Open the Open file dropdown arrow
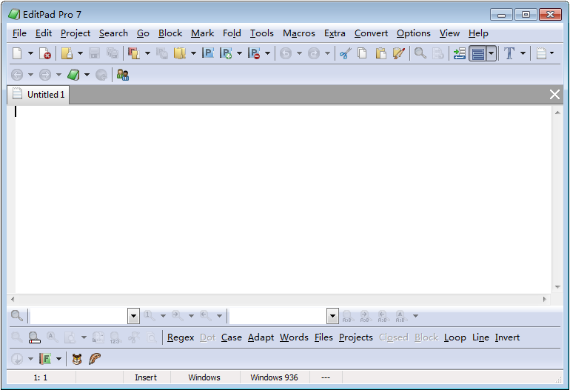Viewport: 570px width, 390px height. [80, 53]
